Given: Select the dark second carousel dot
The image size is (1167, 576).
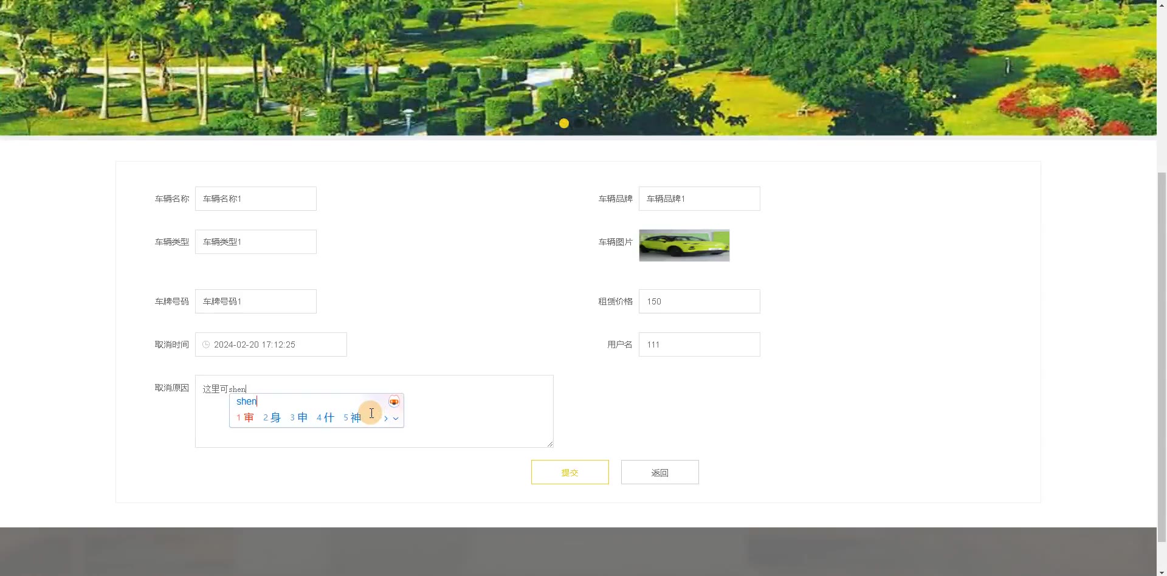Looking at the screenshot, I should (x=579, y=123).
